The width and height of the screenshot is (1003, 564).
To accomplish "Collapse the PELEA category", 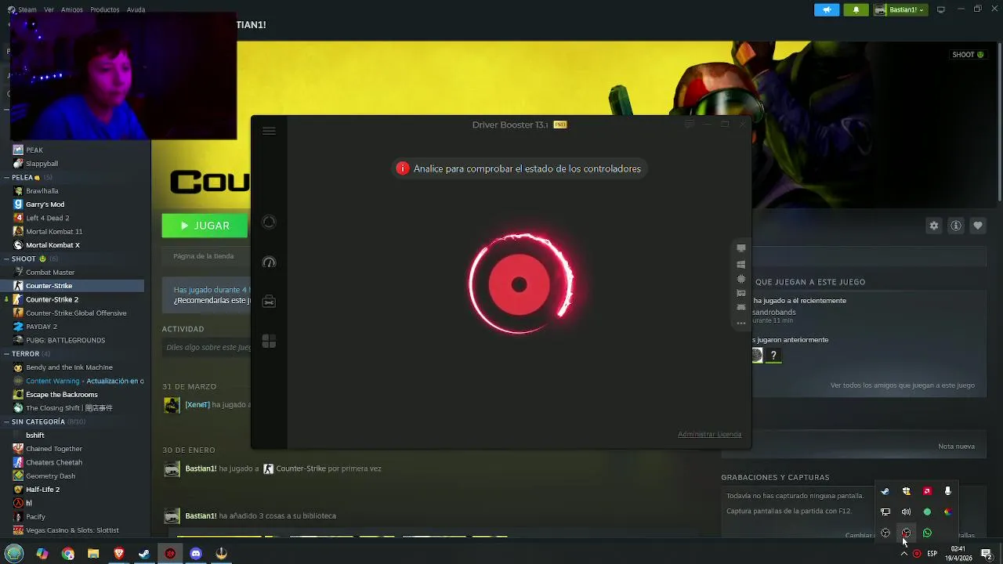I will 7,177.
